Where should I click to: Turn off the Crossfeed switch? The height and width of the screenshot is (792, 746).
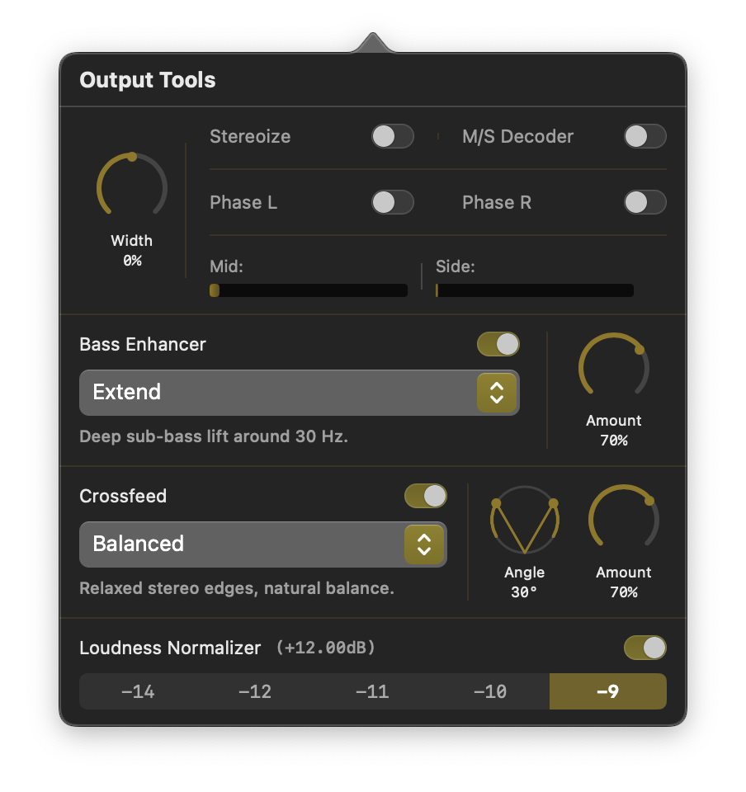tap(425, 496)
